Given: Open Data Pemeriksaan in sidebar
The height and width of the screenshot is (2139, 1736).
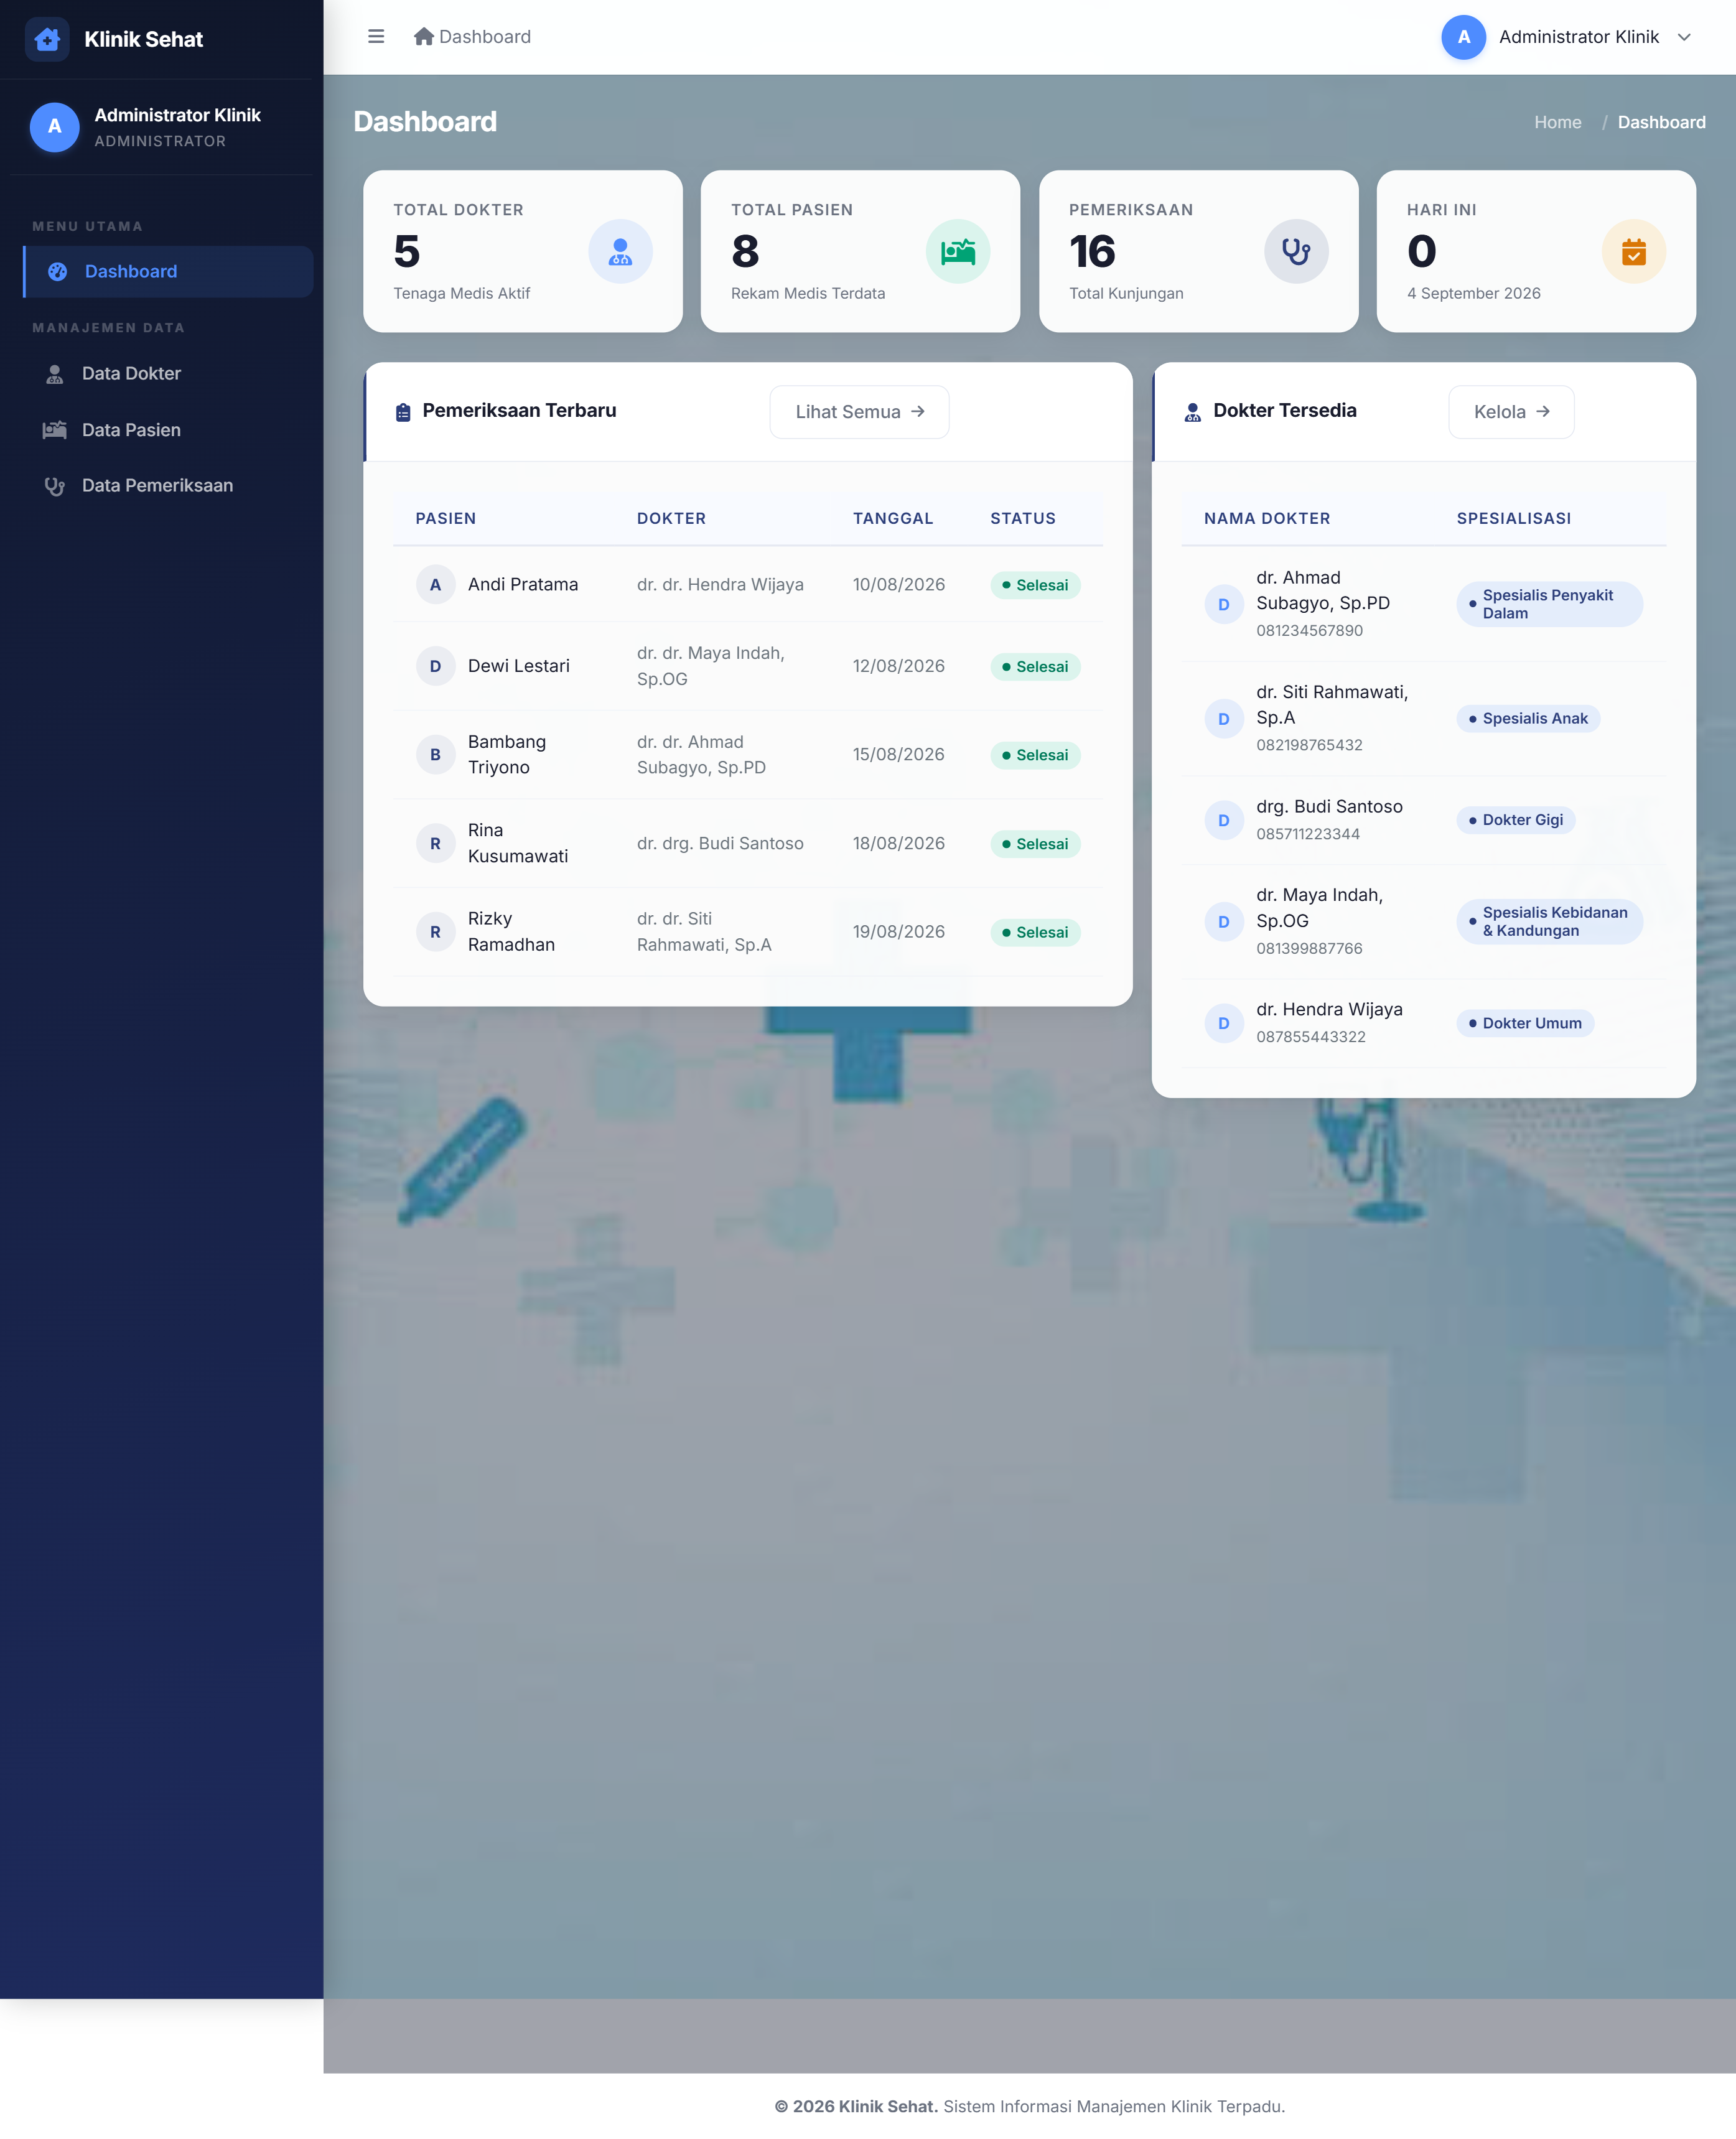Looking at the screenshot, I should click(x=168, y=486).
